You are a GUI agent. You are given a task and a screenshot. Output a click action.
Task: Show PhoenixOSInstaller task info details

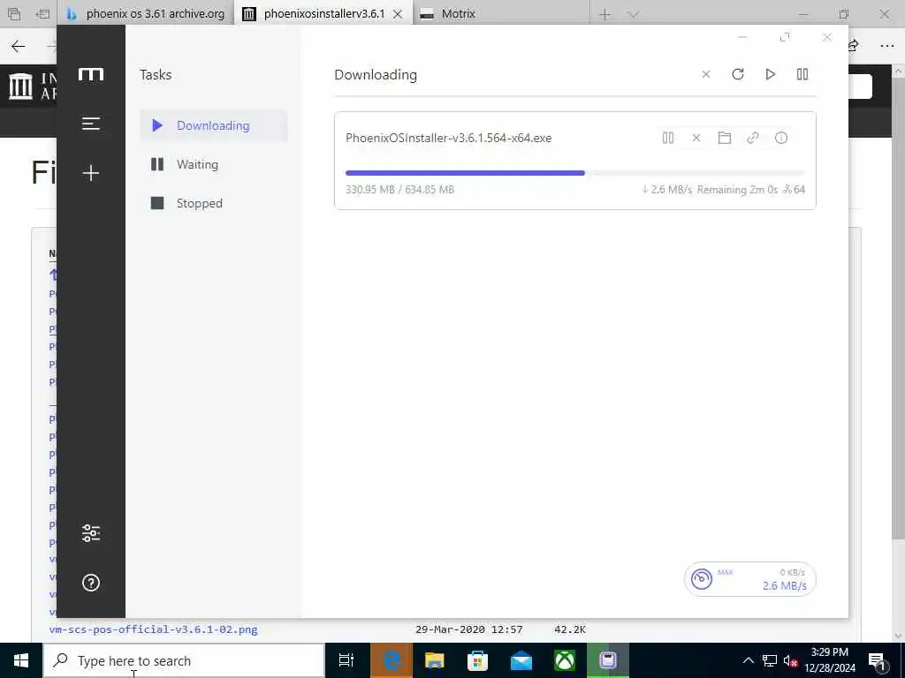[x=781, y=138]
